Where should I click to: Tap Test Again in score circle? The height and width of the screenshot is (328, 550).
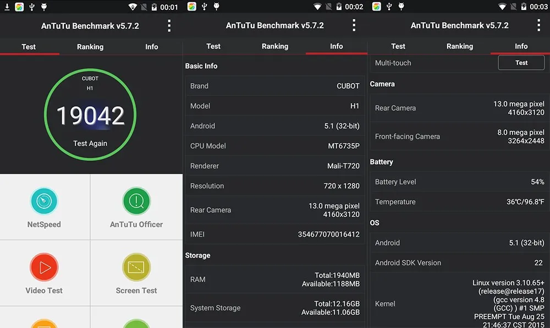pyautogui.click(x=90, y=143)
